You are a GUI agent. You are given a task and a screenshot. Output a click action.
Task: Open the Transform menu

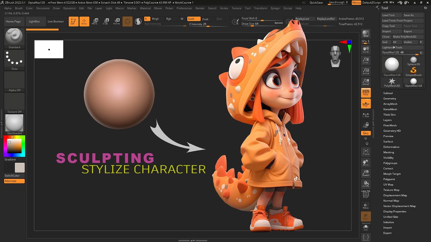coord(260,8)
